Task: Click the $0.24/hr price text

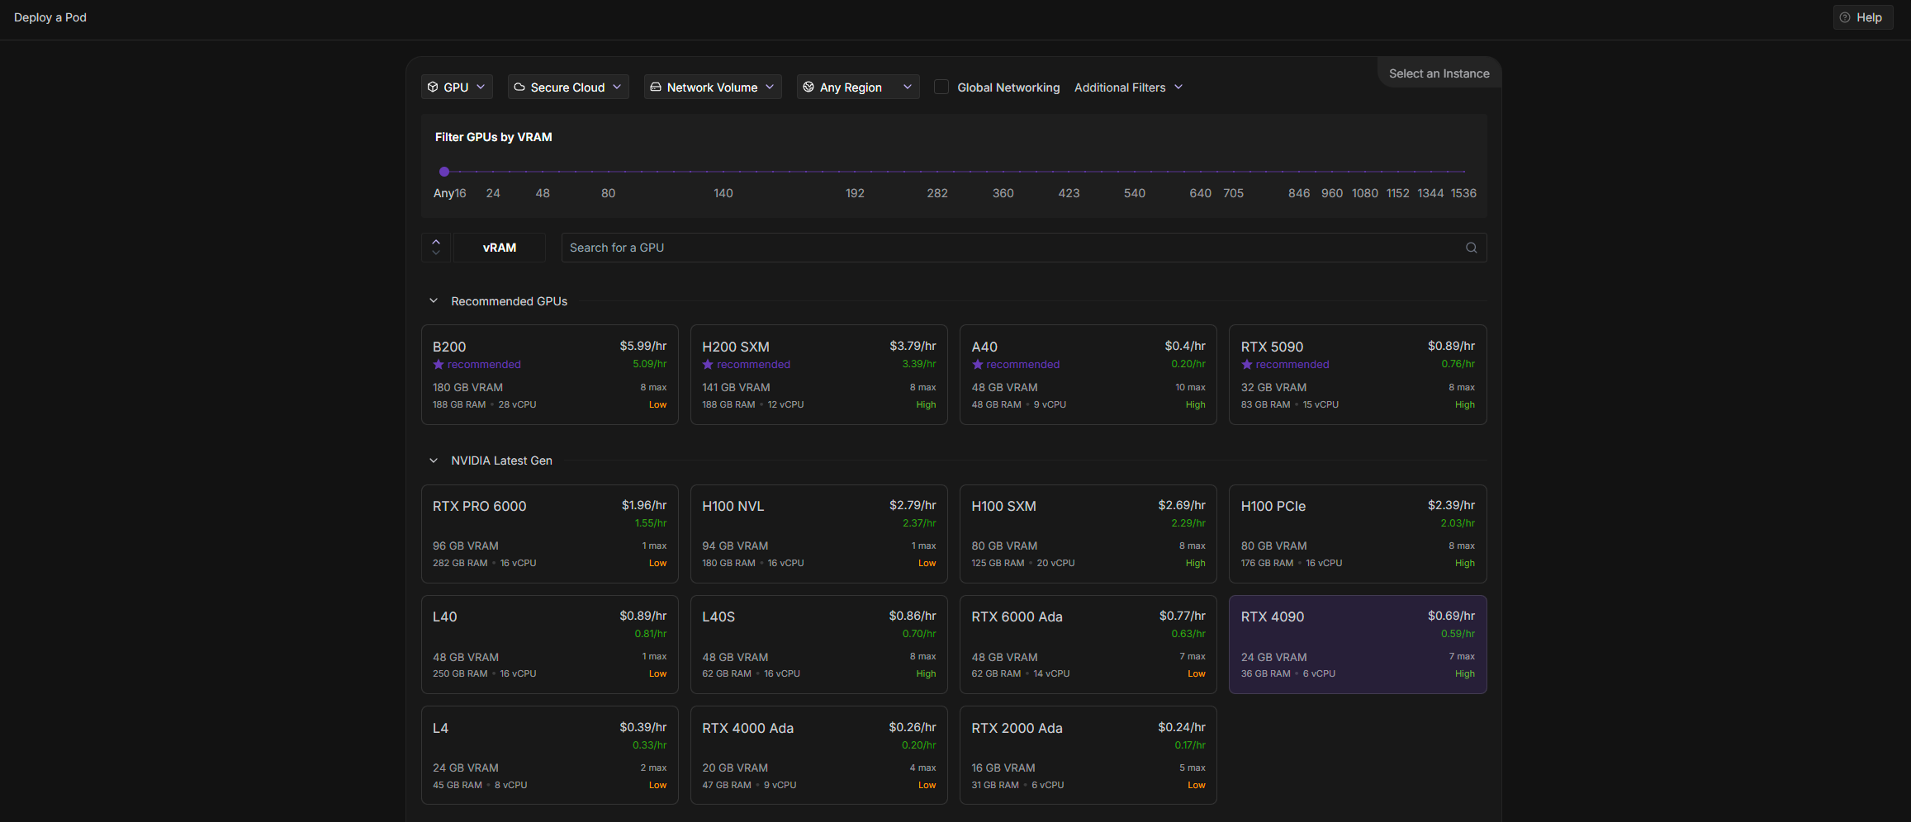Action: [x=1182, y=727]
